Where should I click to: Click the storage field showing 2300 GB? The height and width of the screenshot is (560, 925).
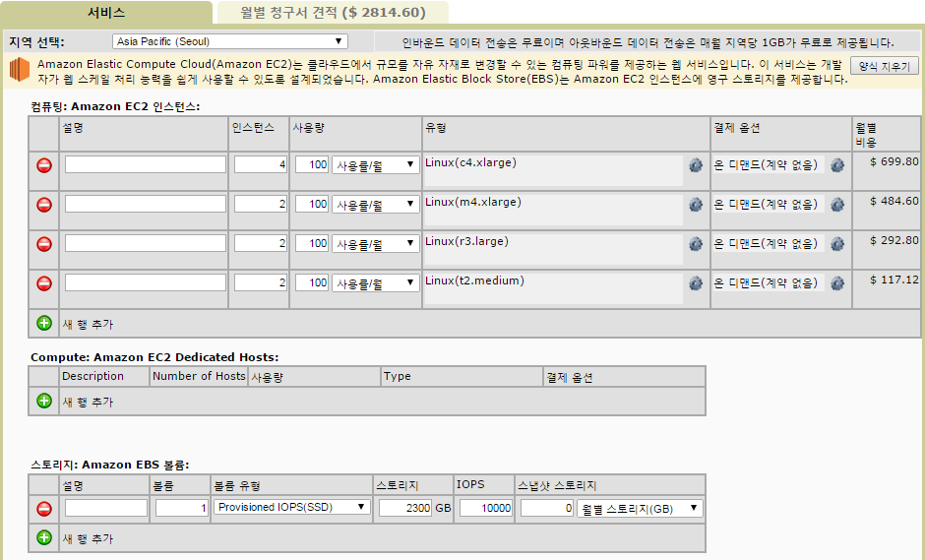pyautogui.click(x=405, y=508)
